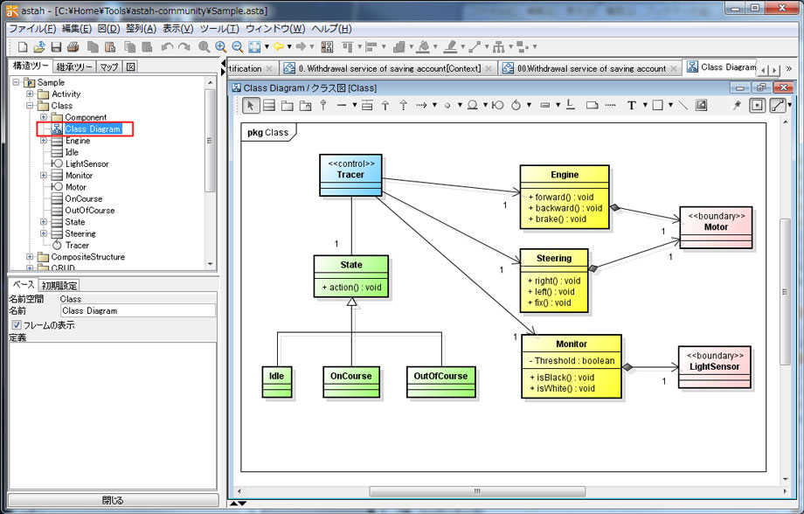The height and width of the screenshot is (514, 804).
Task: Select LightSensor in the structure tree
Action: click(x=87, y=164)
